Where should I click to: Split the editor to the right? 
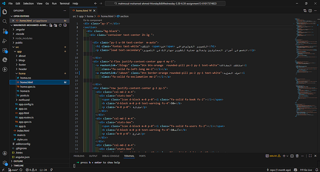310,11
